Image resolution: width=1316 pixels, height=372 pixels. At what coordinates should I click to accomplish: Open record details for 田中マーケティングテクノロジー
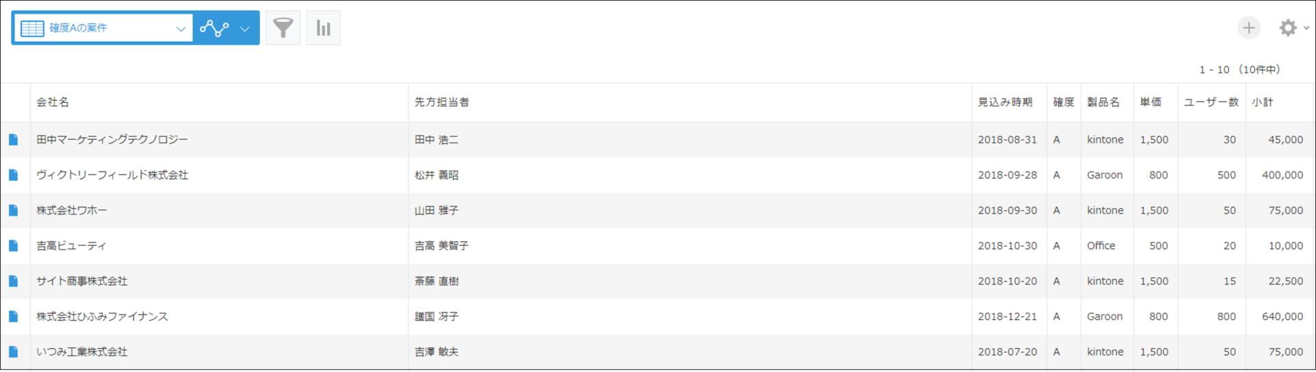[x=13, y=140]
